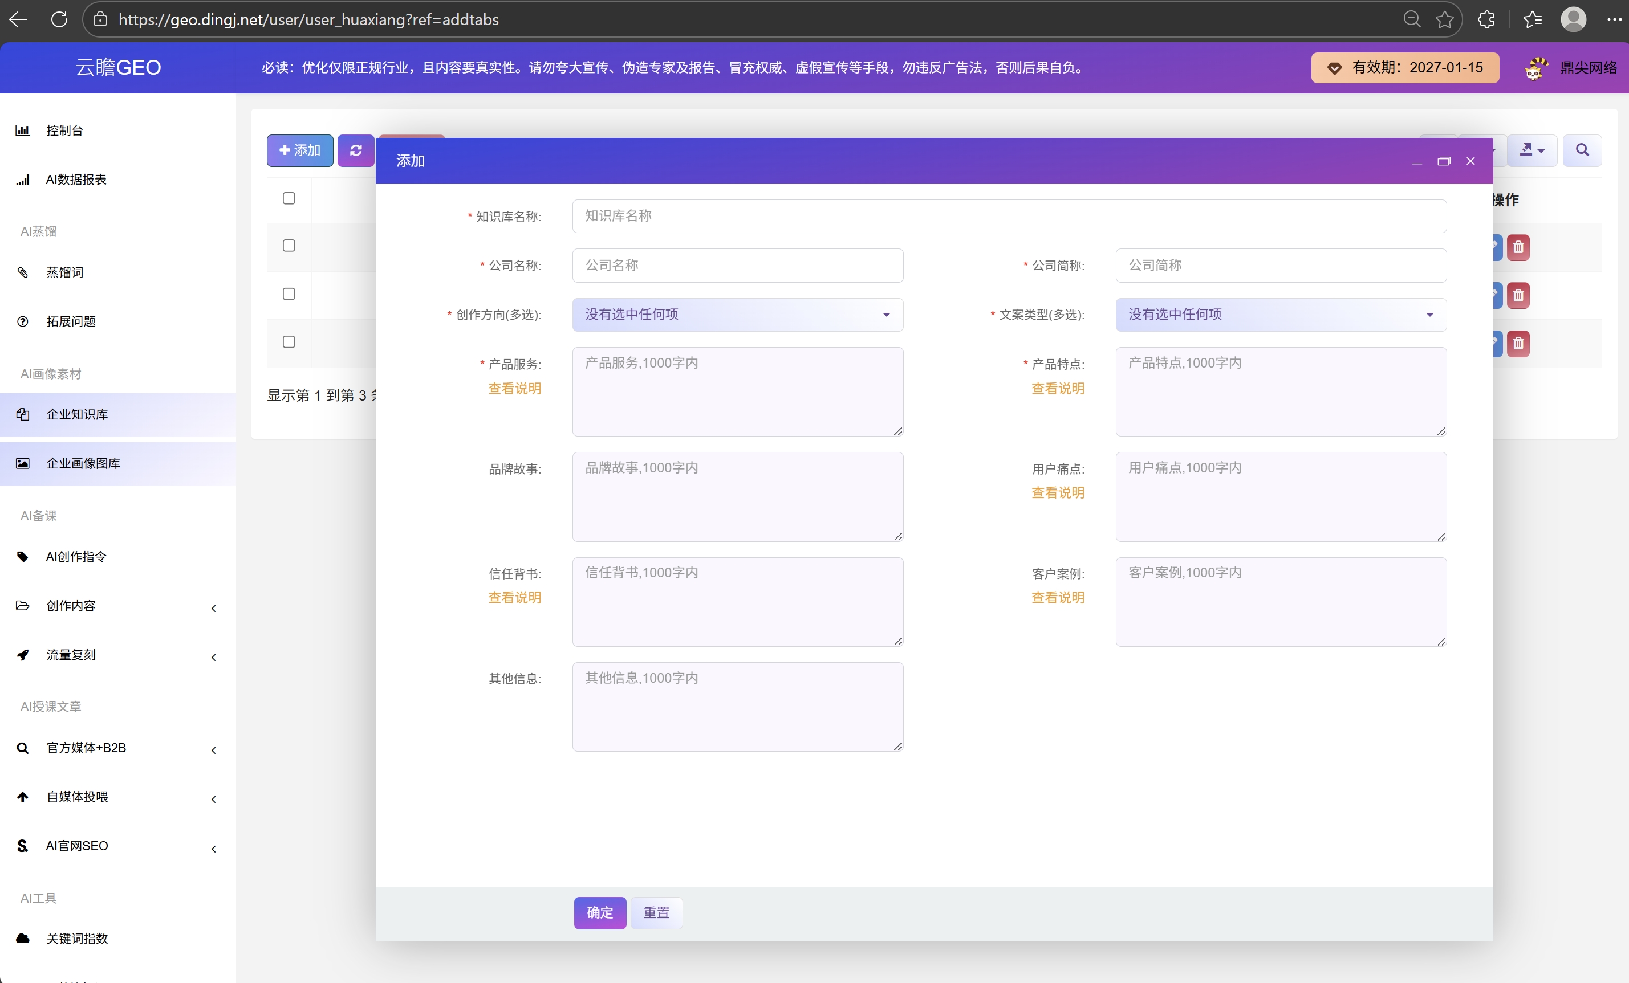Click the refresh icon next to 添加
The width and height of the screenshot is (1629, 983).
pos(356,150)
